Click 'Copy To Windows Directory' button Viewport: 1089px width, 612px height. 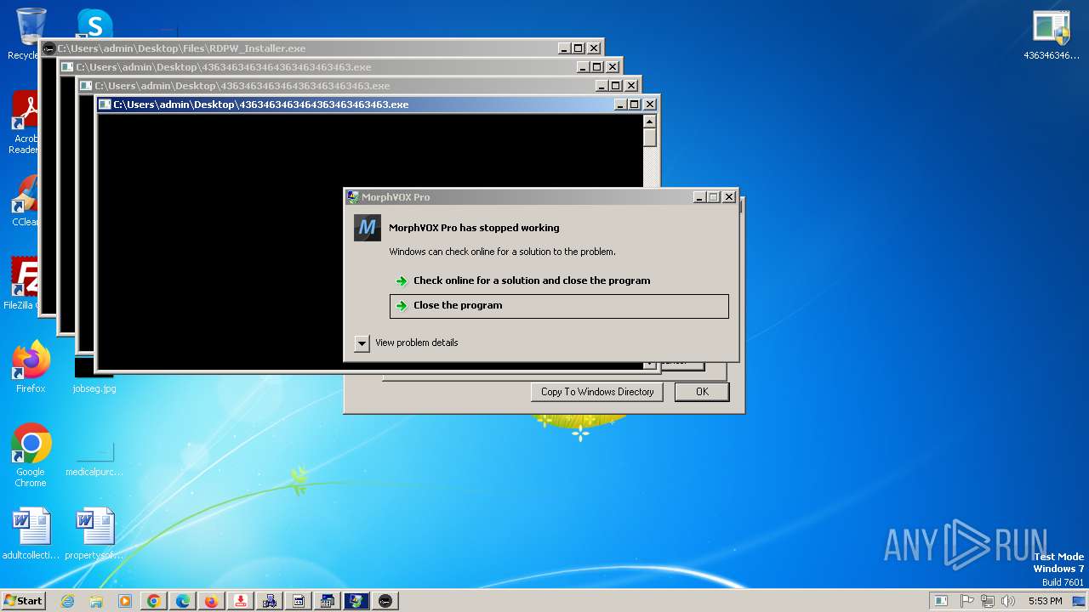pos(597,392)
